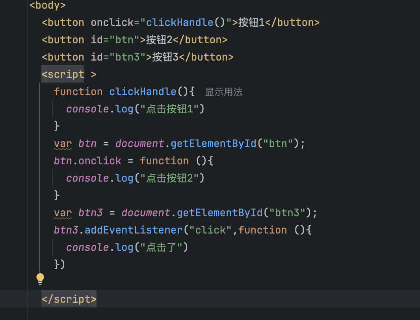Click the id="btn3" attribute value in HTML
Screen dimensions: 420x320
pos(128,57)
